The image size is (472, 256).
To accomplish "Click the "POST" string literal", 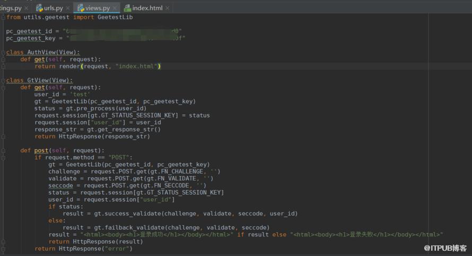I will [119, 158].
